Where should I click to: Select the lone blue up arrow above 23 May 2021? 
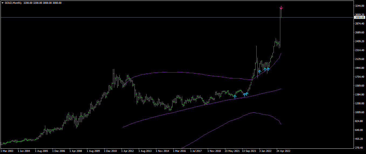235,96
